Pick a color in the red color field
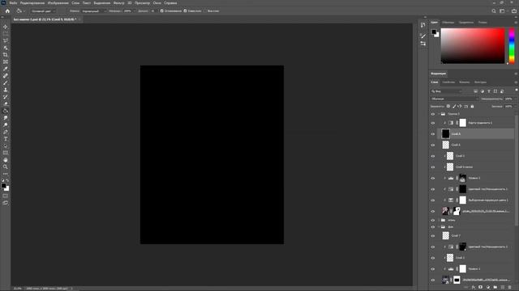The width and height of the screenshot is (519, 291). click(x=473, y=46)
